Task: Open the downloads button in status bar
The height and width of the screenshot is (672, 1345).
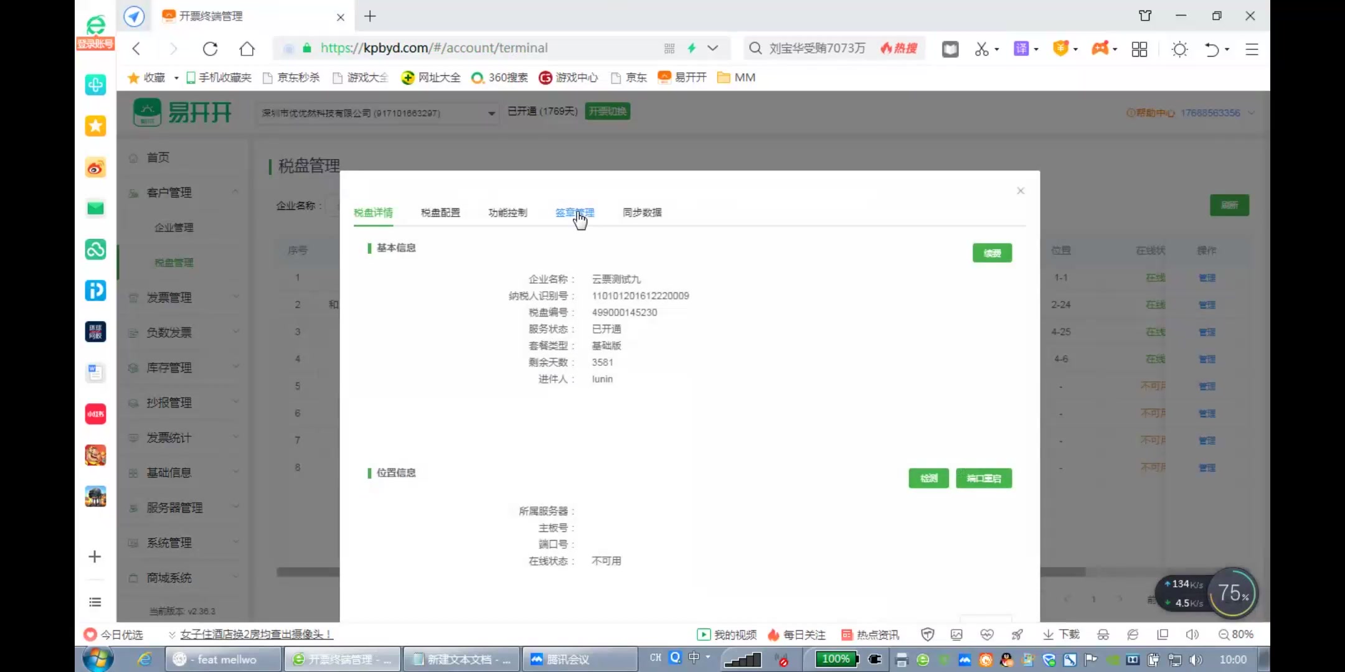Action: click(1062, 634)
